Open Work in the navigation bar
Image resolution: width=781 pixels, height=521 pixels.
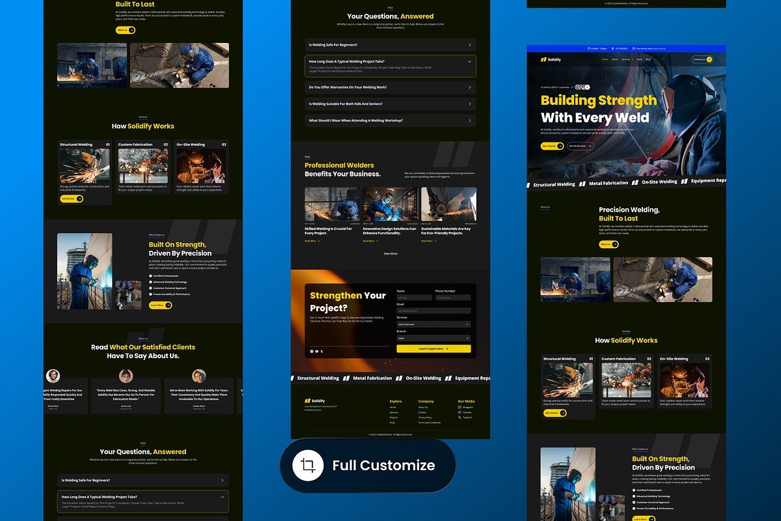[640, 59]
